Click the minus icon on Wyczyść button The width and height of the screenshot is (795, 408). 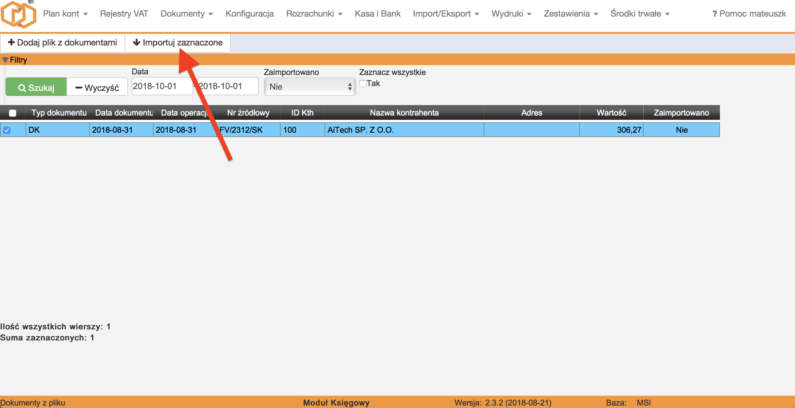coord(78,87)
